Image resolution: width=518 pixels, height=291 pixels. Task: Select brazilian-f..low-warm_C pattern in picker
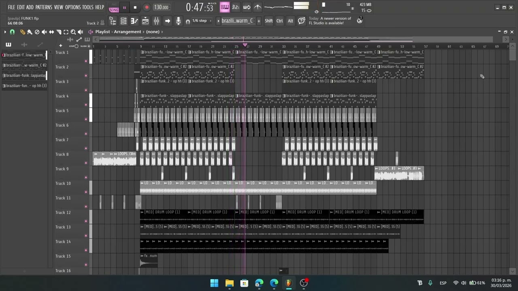[x=24, y=55]
